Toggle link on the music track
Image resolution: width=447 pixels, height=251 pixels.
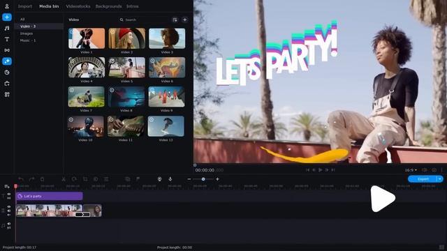[x=9, y=228]
